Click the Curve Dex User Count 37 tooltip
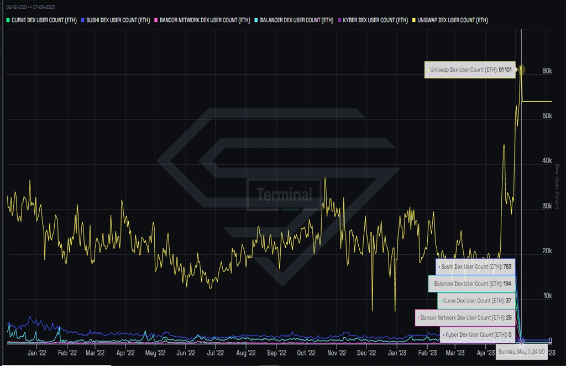This screenshot has width=566, height=366. click(x=476, y=301)
